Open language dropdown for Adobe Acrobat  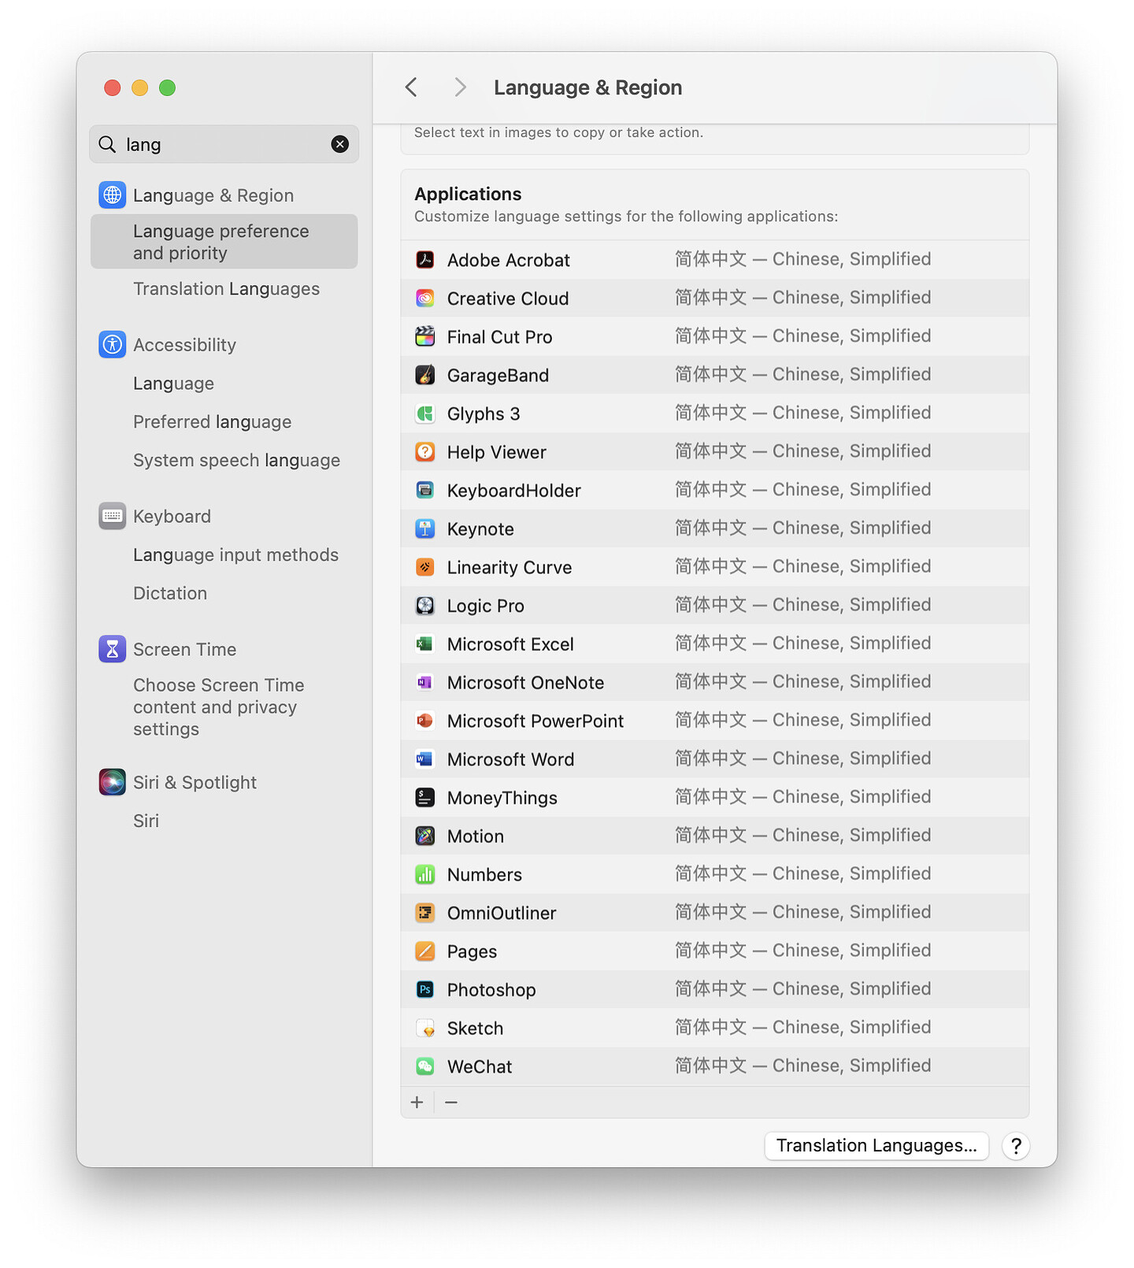point(802,259)
